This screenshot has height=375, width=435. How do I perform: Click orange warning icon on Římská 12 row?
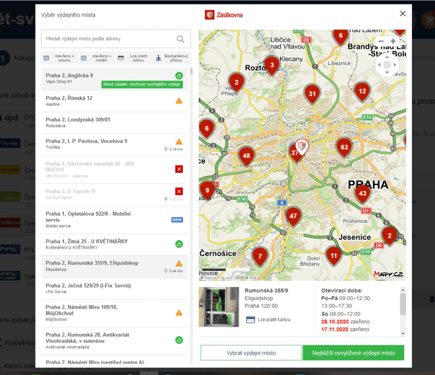(179, 100)
